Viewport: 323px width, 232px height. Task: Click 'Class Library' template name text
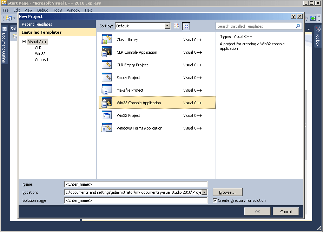127,40
